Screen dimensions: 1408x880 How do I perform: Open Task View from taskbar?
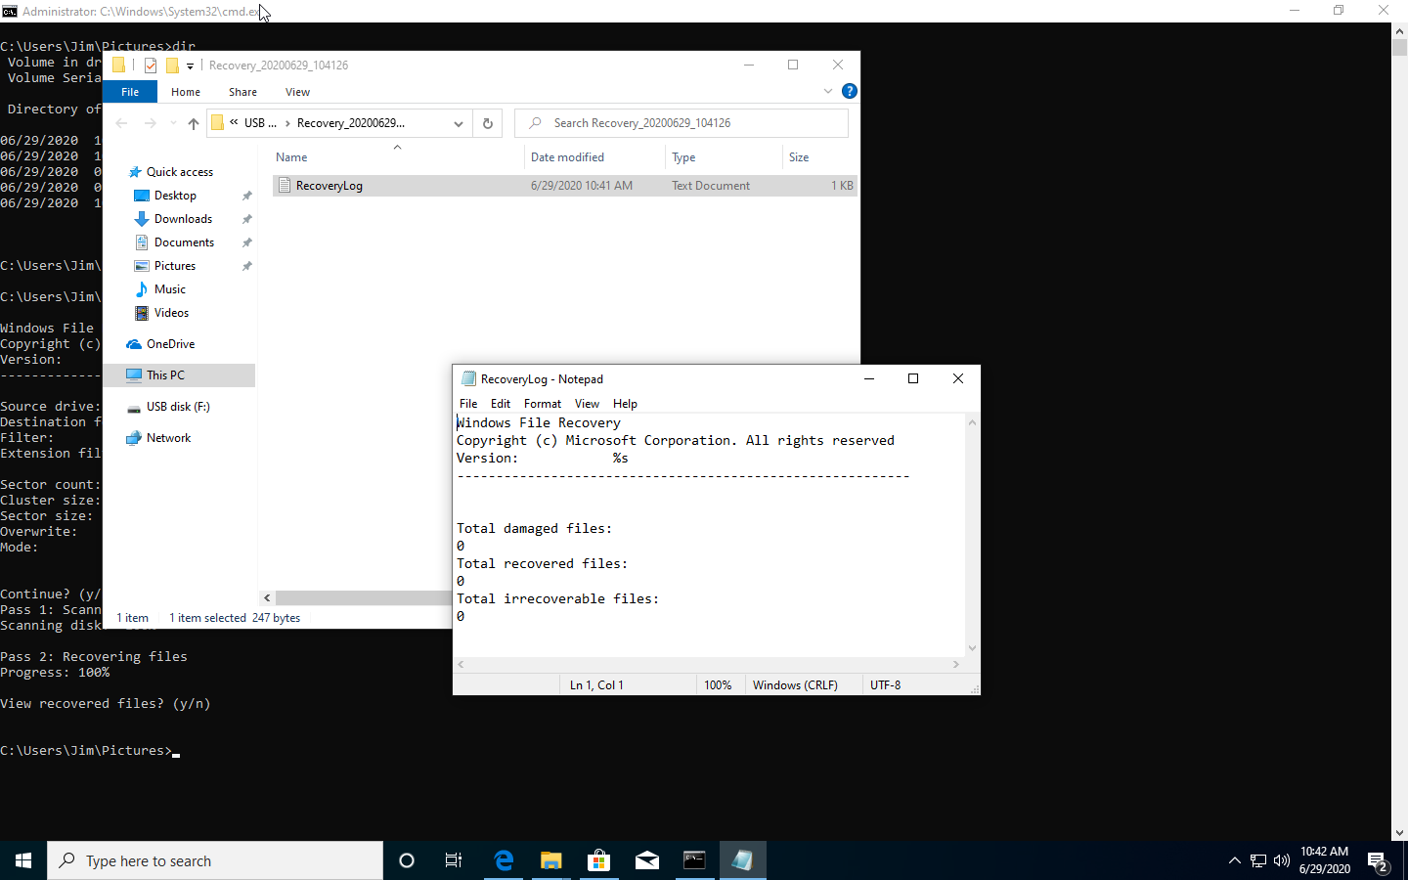(x=454, y=860)
